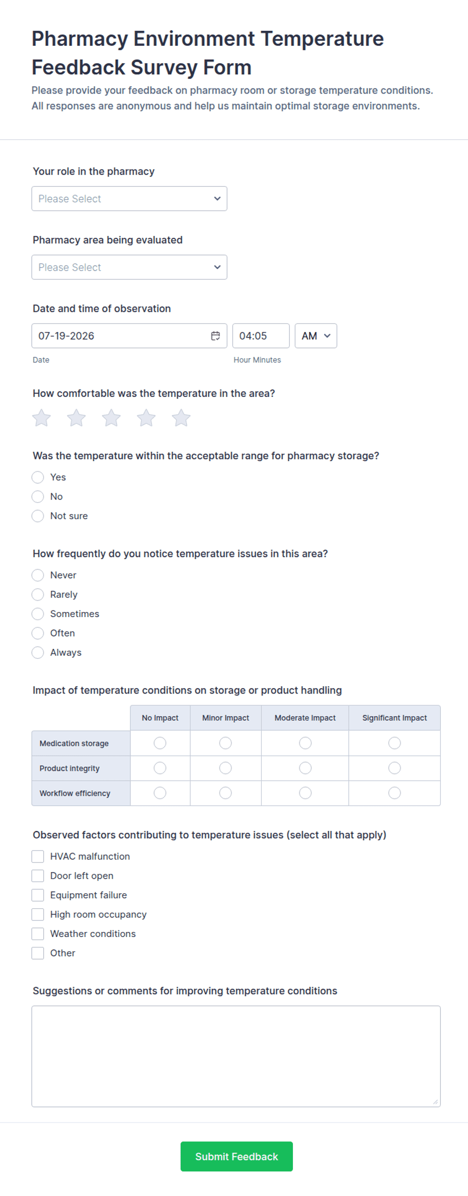Mark Medication storage as Minor Impact
Image resolution: width=468 pixels, height=1196 pixels.
225,743
